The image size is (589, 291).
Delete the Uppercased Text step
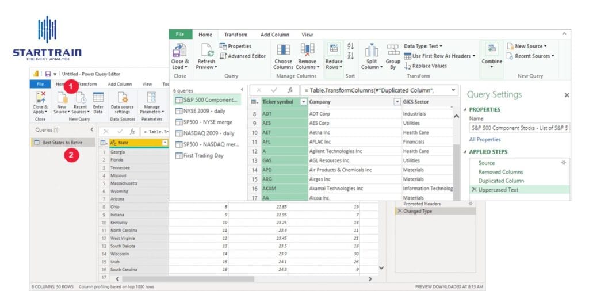[x=474, y=190]
